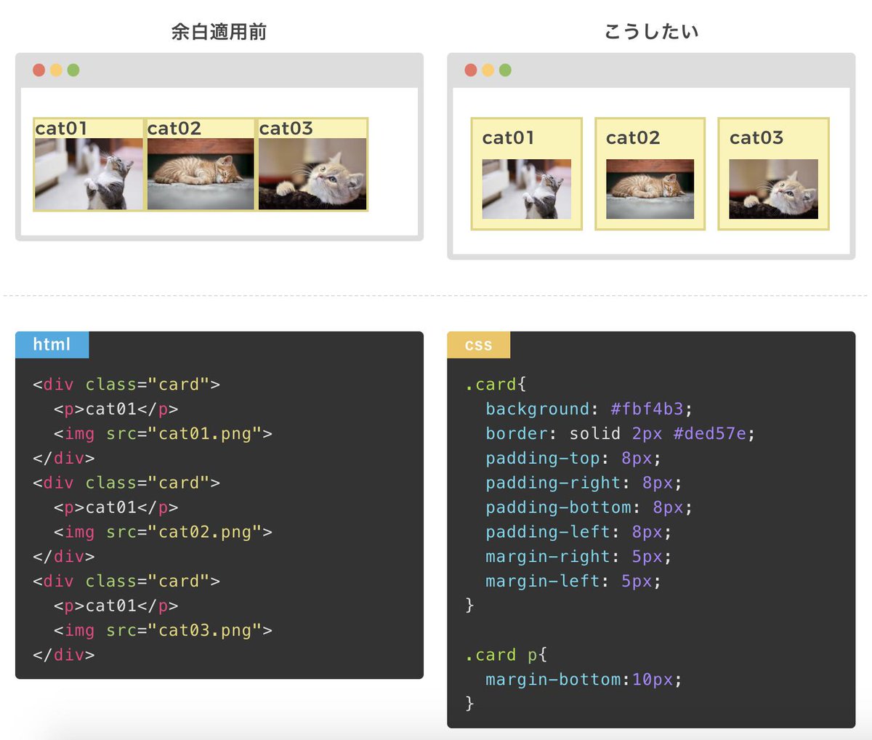Click the こうしたい heading
The width and height of the screenshot is (872, 740).
pyautogui.click(x=653, y=31)
